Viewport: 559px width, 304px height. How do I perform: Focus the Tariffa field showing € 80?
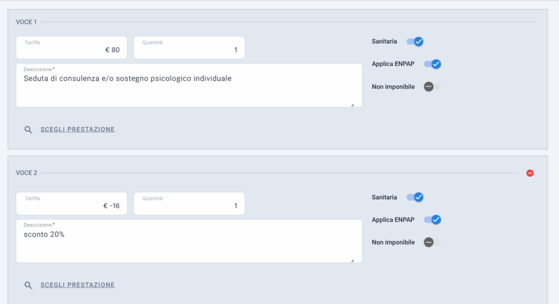72,47
